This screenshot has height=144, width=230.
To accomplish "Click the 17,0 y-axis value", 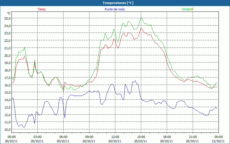I will [7, 77].
